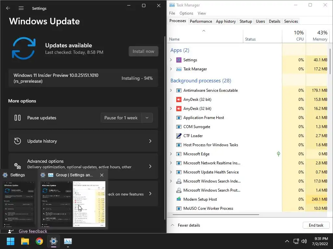Screen dimensions: 333x249
Task: Click the Update history clock icon
Action: pyautogui.click(x=18, y=141)
